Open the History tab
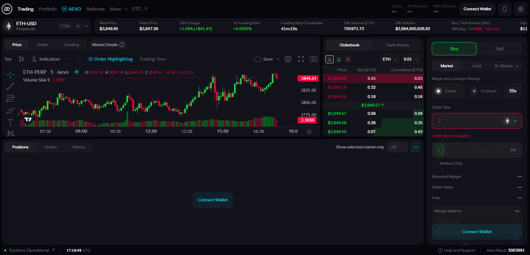 79,147
